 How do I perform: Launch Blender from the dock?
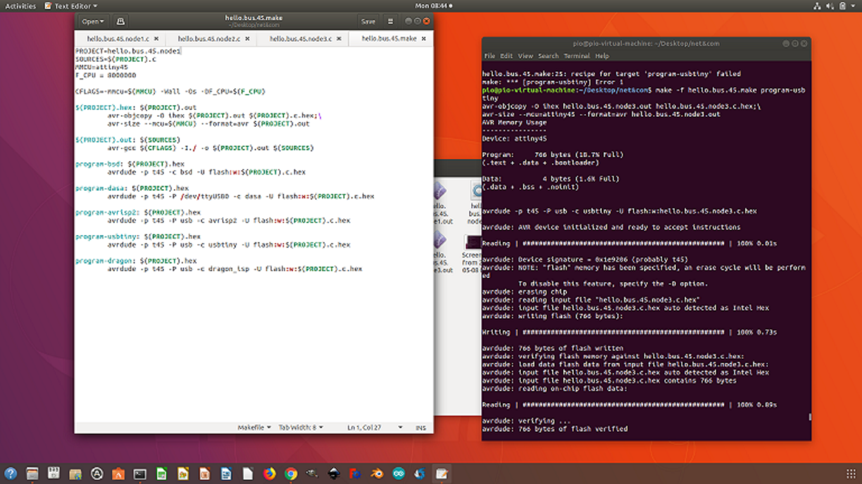click(377, 474)
